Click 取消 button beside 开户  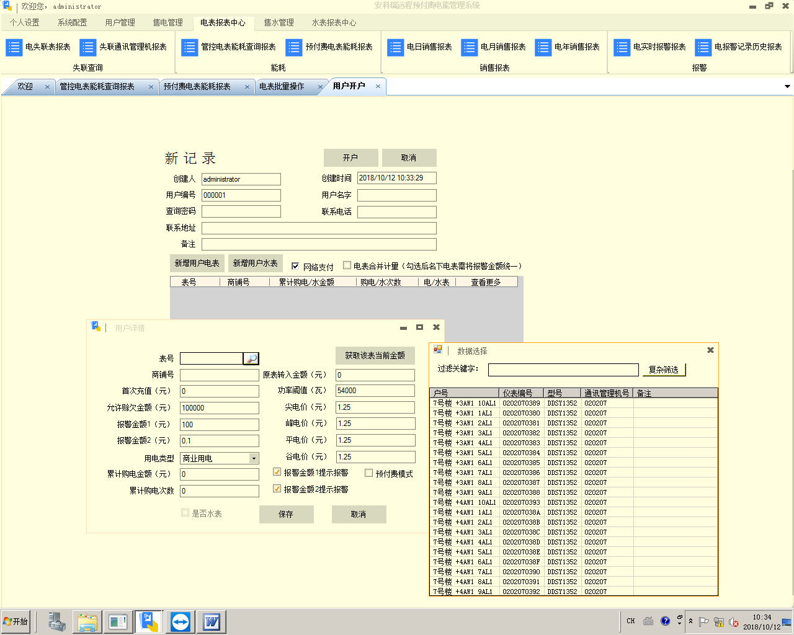click(x=409, y=158)
